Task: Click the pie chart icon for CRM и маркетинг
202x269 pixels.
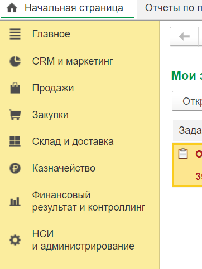Action: (15, 61)
